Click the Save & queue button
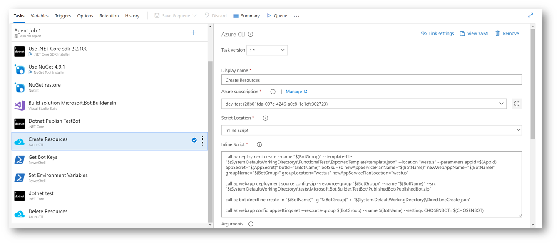Viewport: 559px width, 245px height. point(172,16)
